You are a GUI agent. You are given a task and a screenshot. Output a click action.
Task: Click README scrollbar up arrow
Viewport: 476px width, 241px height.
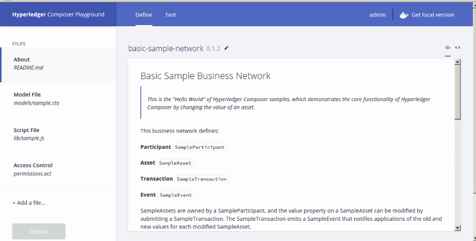pyautogui.click(x=458, y=62)
